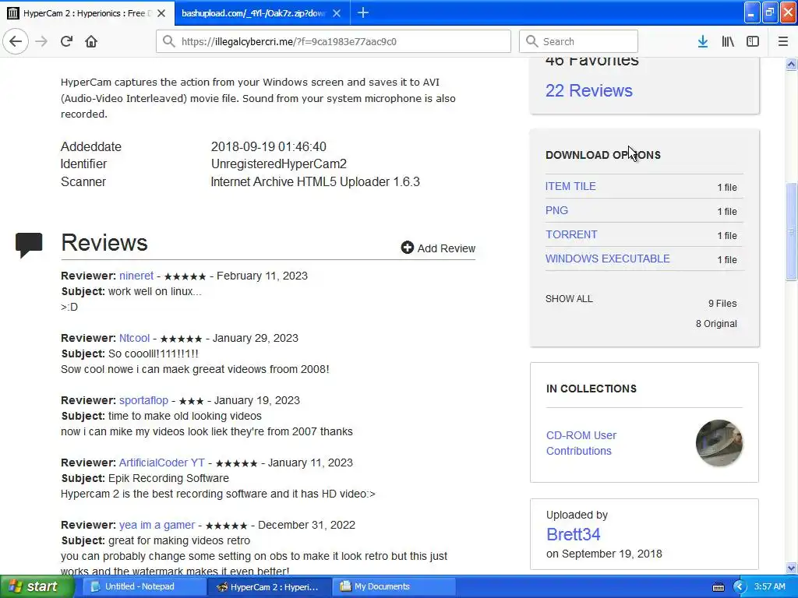Screen dimensions: 798x598
Task: Close the HyperCam 2 tab
Action: [x=161, y=13]
